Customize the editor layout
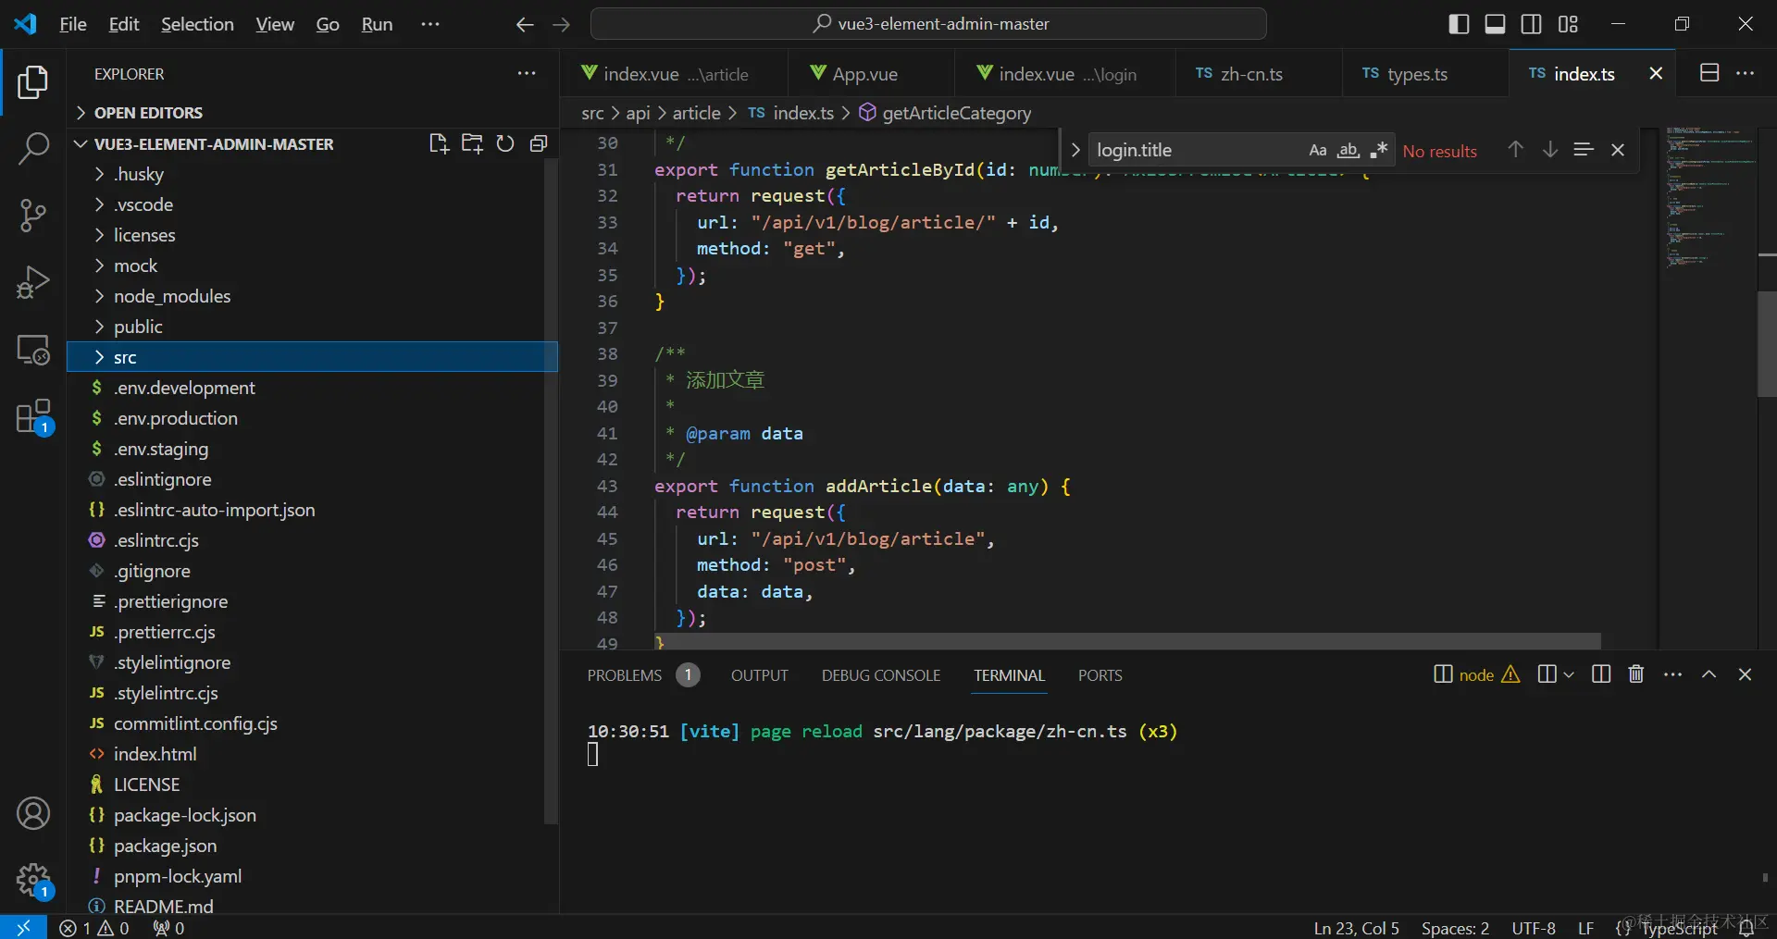Viewport: 1777px width, 939px height. 1568,24
